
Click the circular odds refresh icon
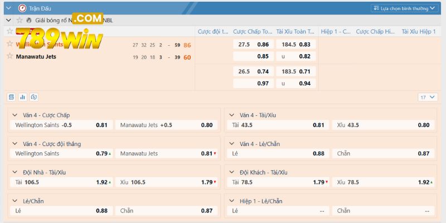pyautogui.click(x=34, y=97)
